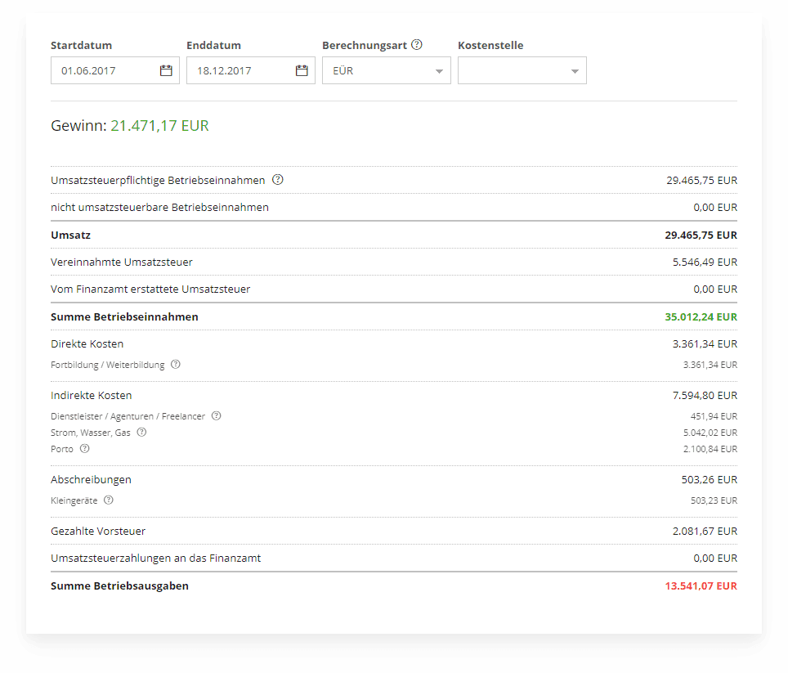Select the Direkte Kosten row
Screen dimensions: 788x673
pos(87,344)
